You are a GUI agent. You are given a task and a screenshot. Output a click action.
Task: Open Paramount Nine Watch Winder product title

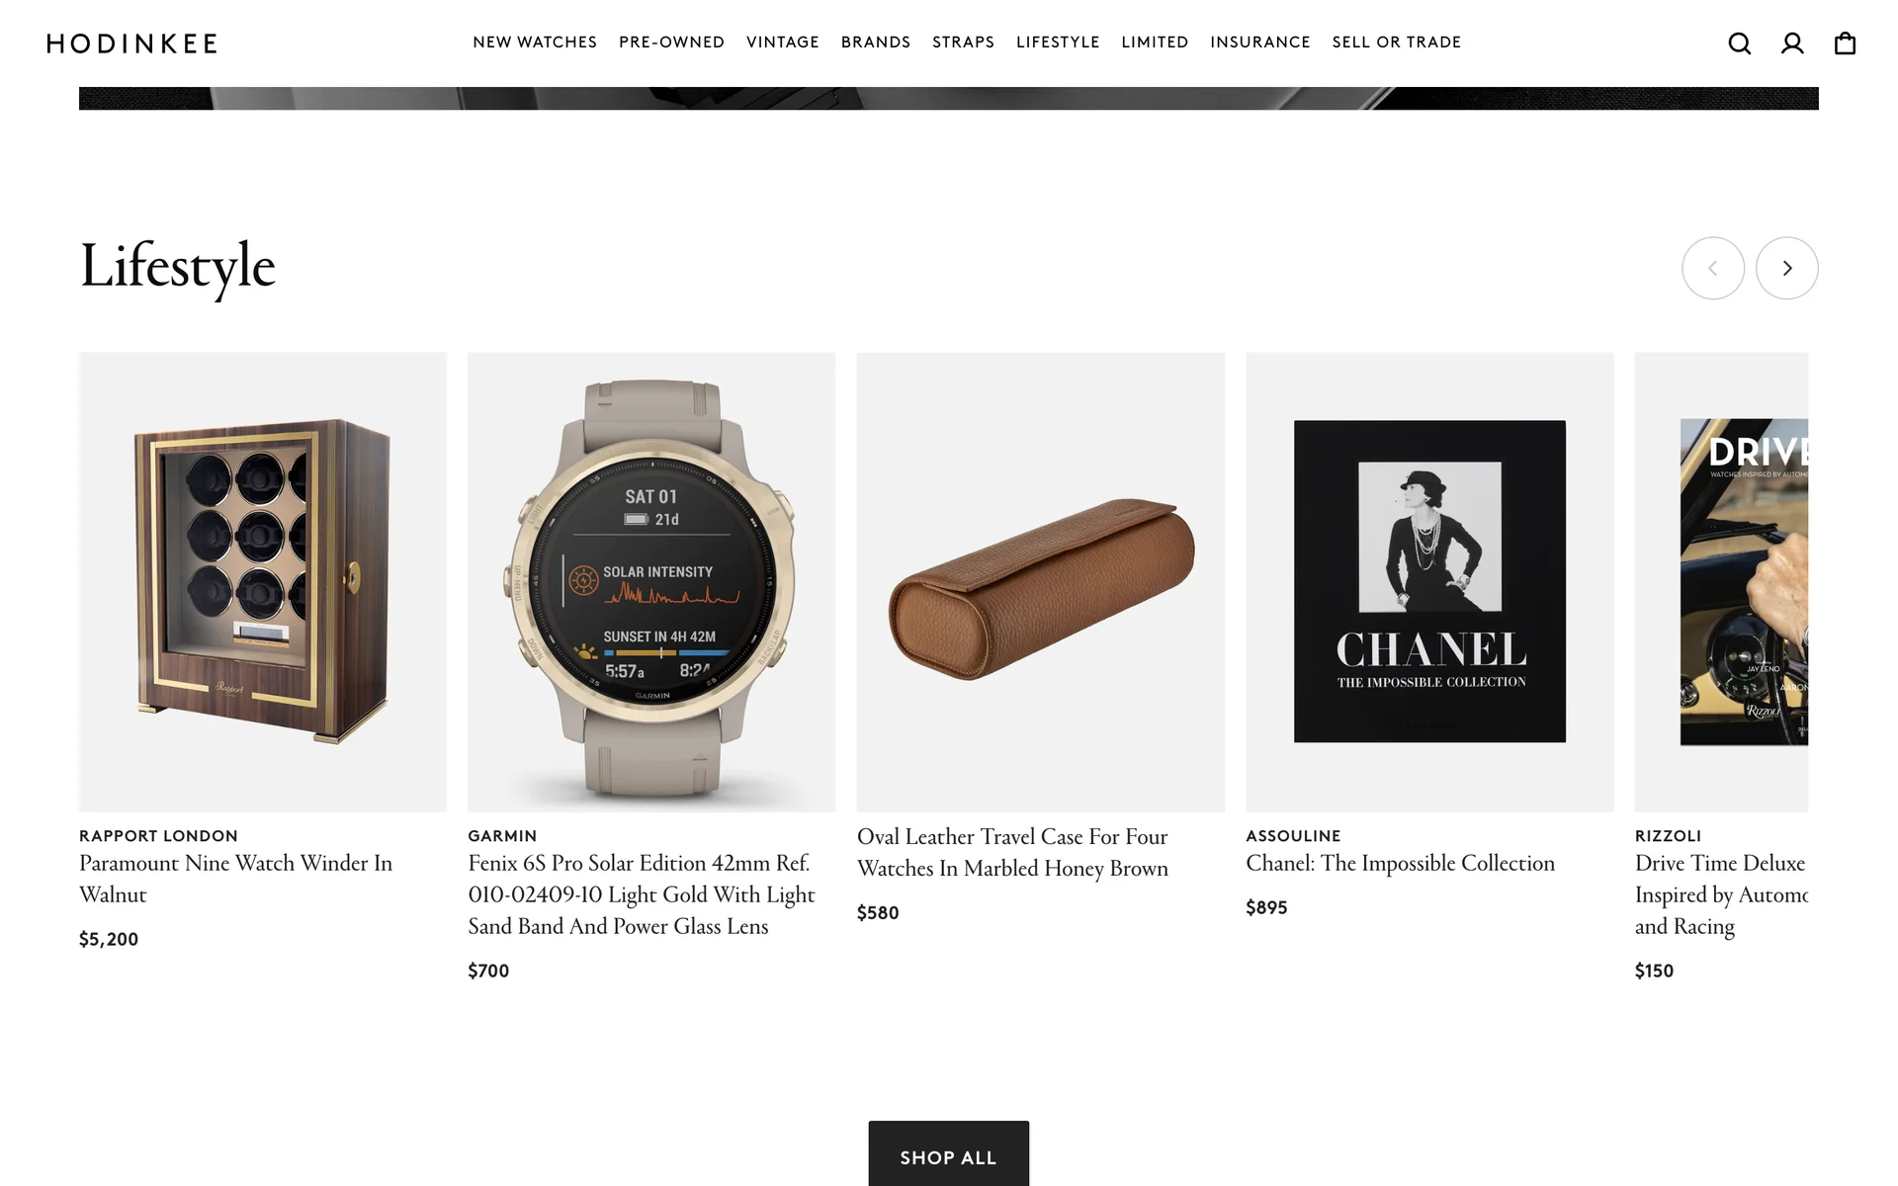coord(235,879)
